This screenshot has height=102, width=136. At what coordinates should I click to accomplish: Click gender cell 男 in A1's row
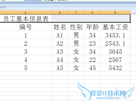tap(76, 35)
